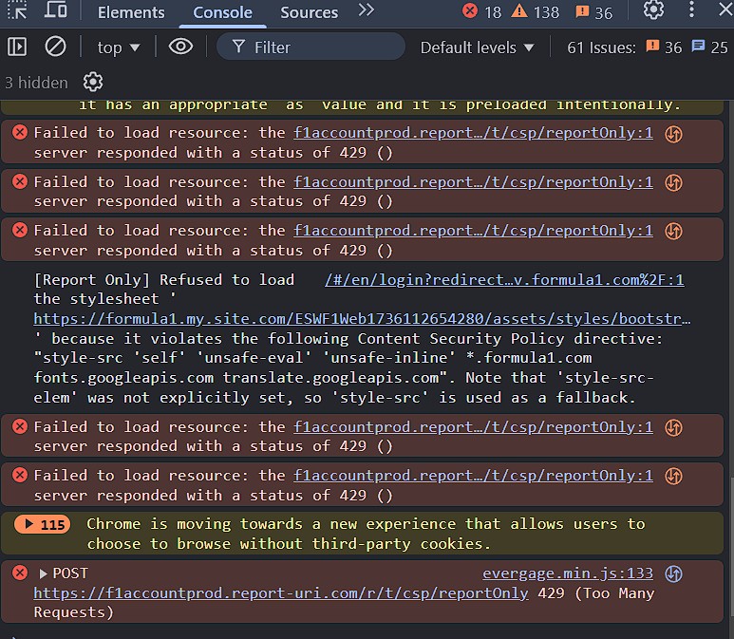
Task: Click the POST entry's network request icon
Action: click(673, 574)
